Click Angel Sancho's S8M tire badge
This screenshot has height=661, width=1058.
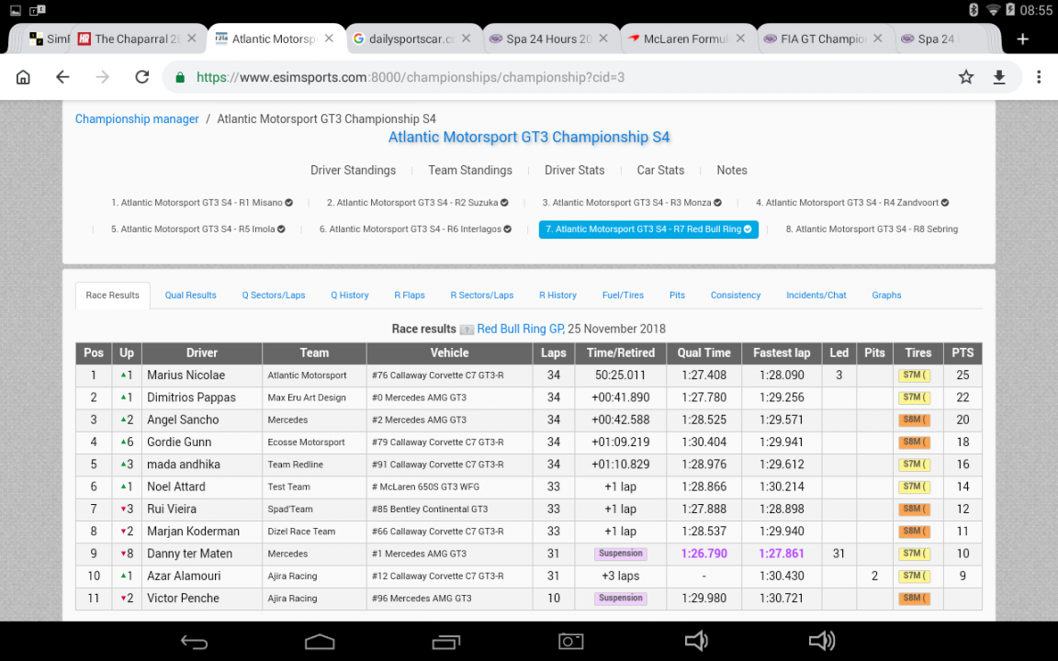pyautogui.click(x=914, y=420)
